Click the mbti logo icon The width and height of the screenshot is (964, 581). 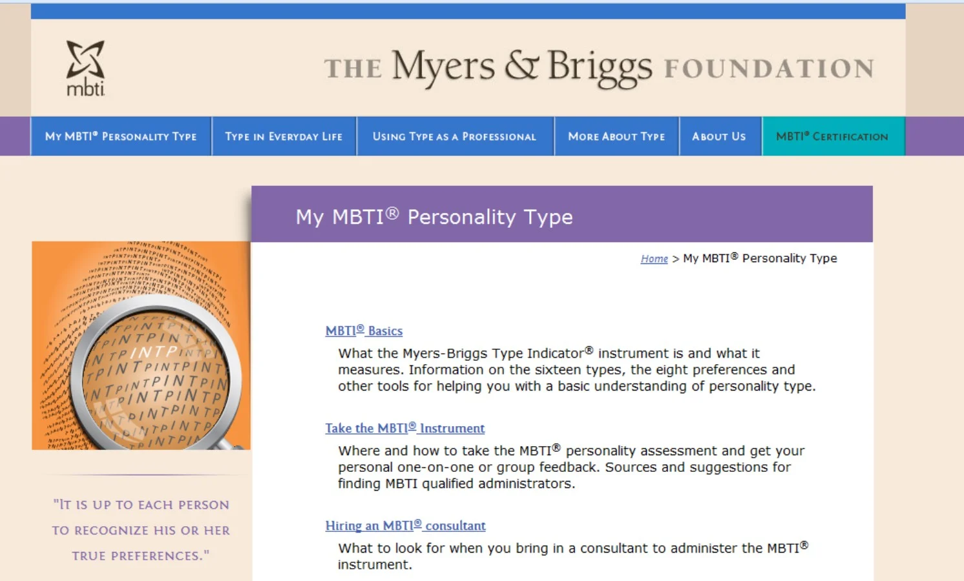(85, 68)
